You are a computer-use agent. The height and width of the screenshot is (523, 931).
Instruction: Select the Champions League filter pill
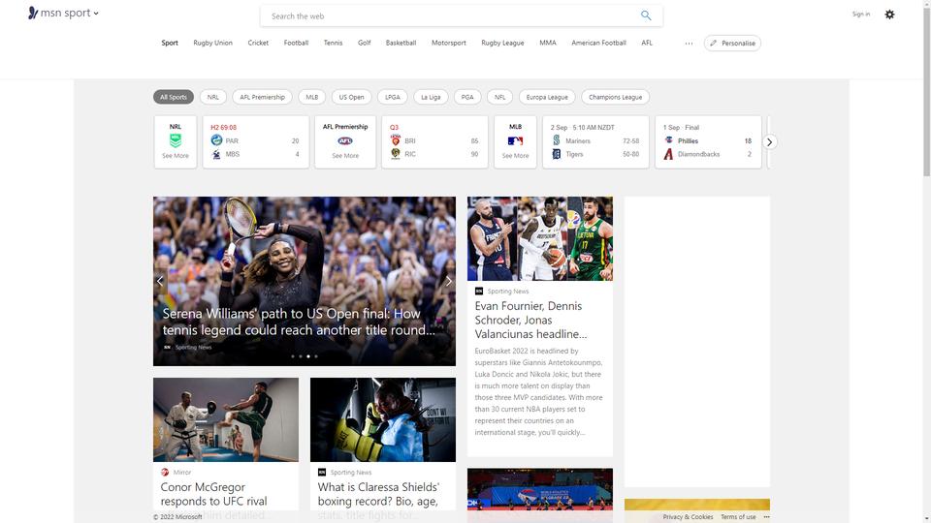pos(615,97)
